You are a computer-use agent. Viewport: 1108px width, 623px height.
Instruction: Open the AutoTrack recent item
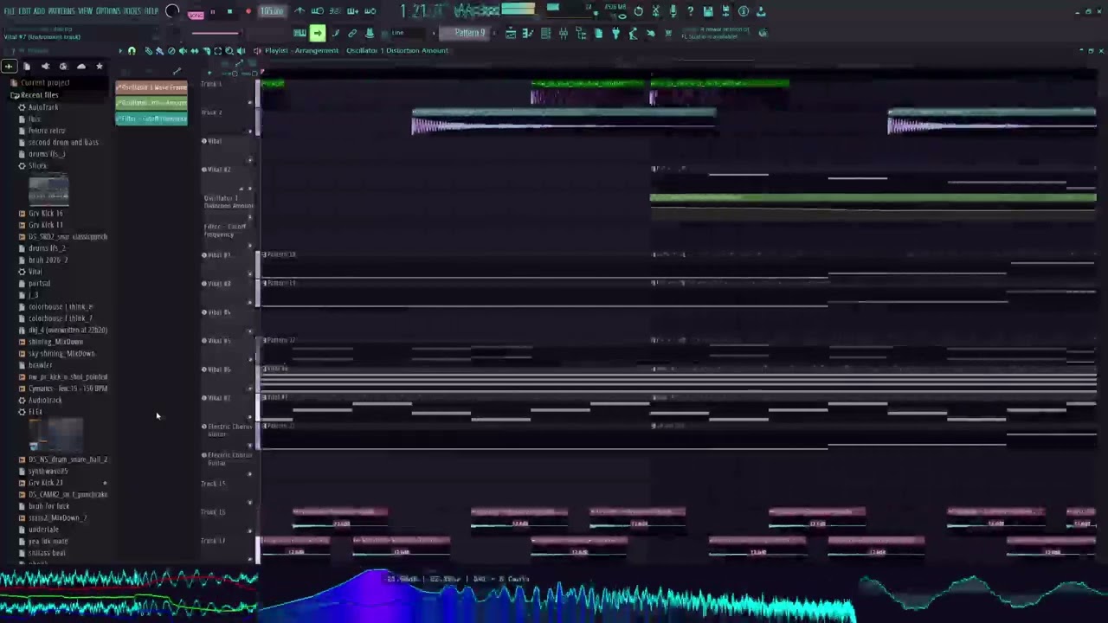coord(42,107)
